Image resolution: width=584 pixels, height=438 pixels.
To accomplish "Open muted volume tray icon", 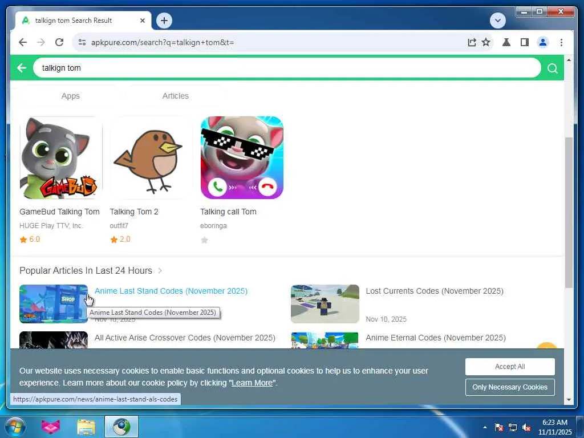I will 526,427.
